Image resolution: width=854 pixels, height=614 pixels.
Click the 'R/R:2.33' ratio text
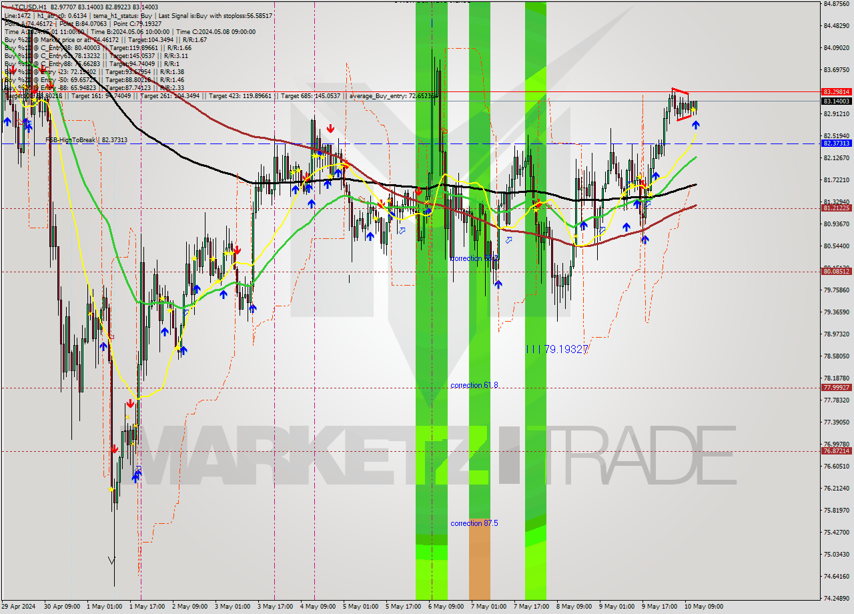point(171,87)
